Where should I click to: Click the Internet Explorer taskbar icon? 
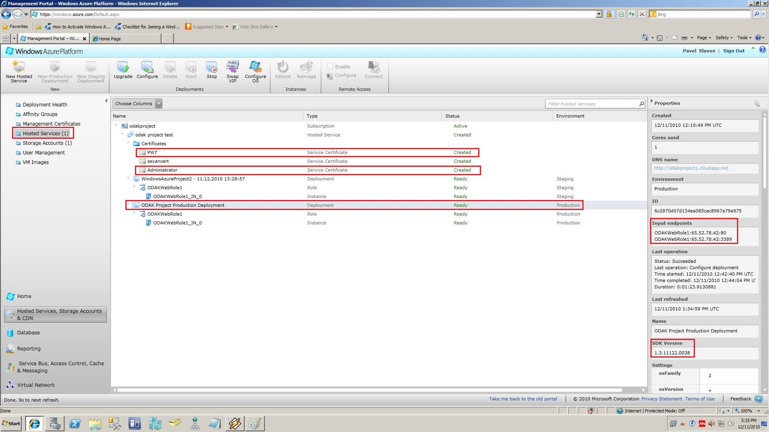tap(34, 424)
